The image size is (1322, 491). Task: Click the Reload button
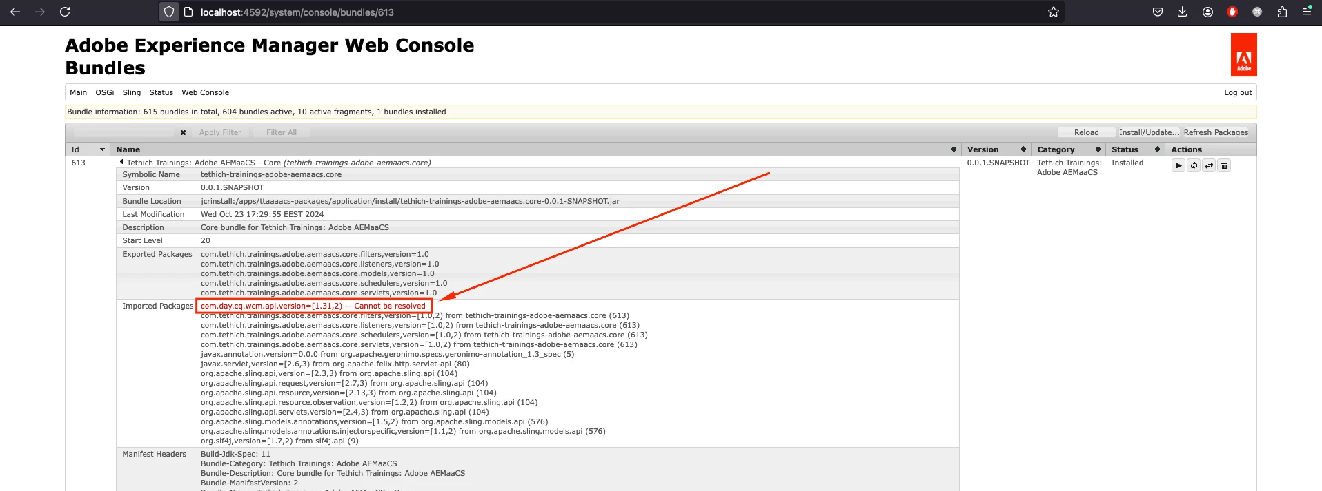pos(1086,132)
